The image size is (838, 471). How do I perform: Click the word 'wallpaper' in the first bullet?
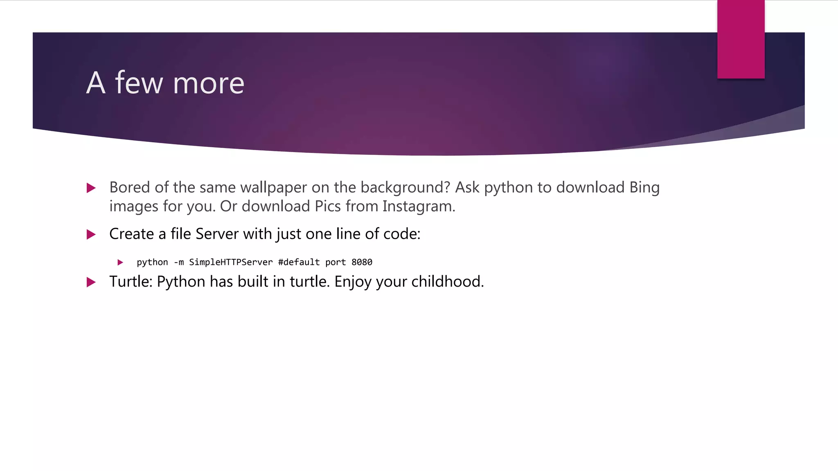273,187
